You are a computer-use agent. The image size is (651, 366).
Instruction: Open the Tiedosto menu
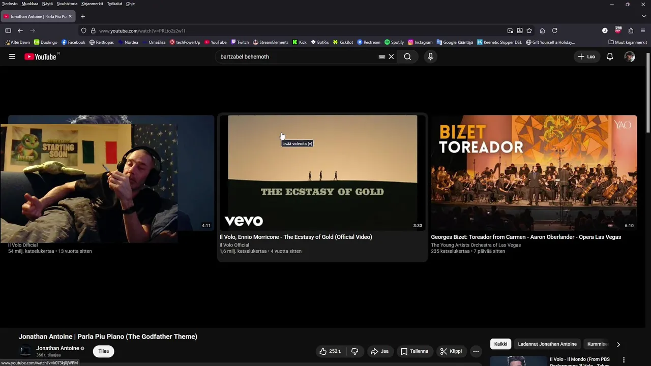coord(10,4)
